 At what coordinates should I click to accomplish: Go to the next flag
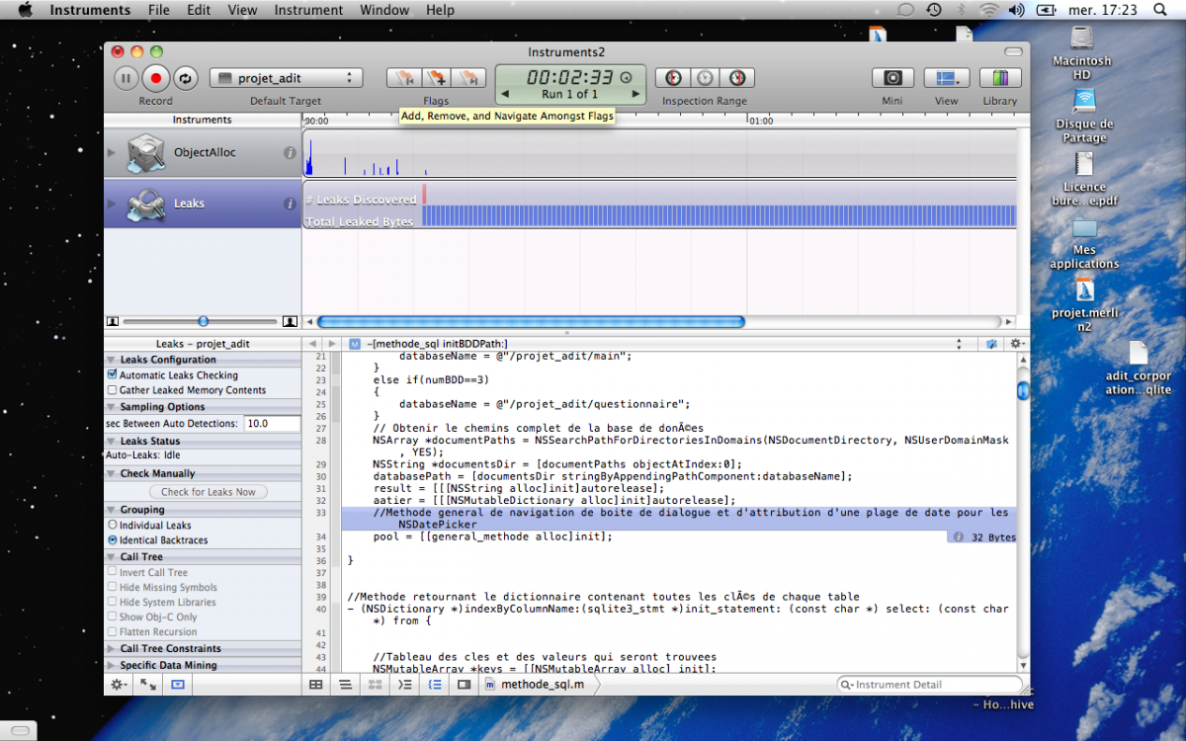pyautogui.click(x=469, y=78)
